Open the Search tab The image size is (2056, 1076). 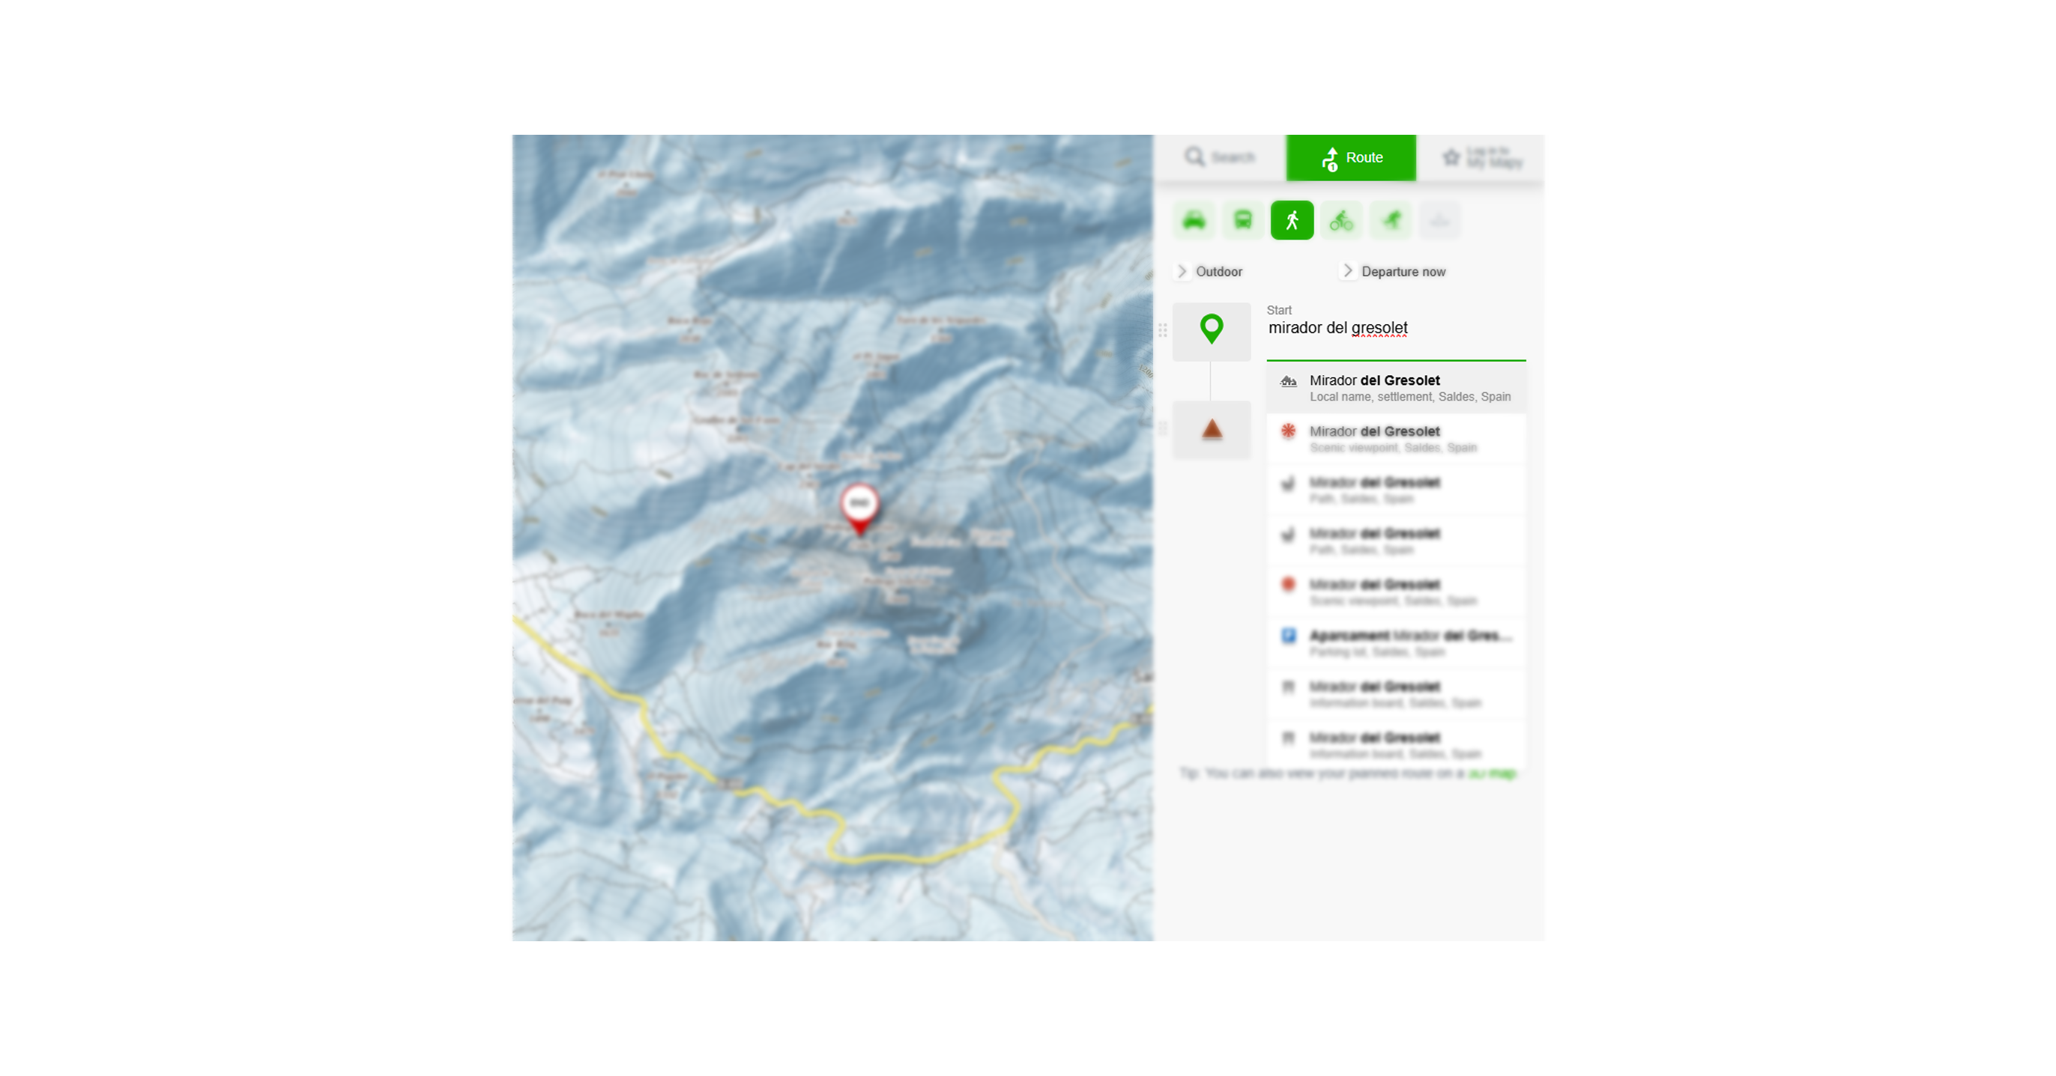1220,158
